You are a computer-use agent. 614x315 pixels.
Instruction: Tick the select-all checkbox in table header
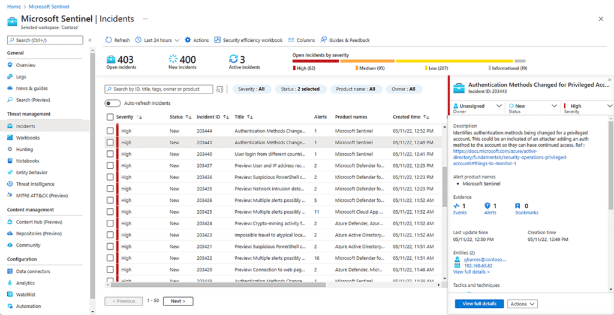pos(110,117)
